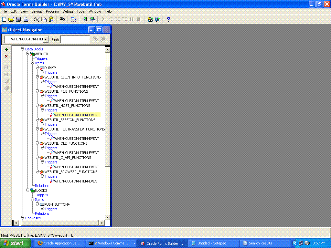Open the WHEN-CUSTOM-ITEM-EVENT navigator dropdown
Screen dimensions: 331x248
click(46, 39)
